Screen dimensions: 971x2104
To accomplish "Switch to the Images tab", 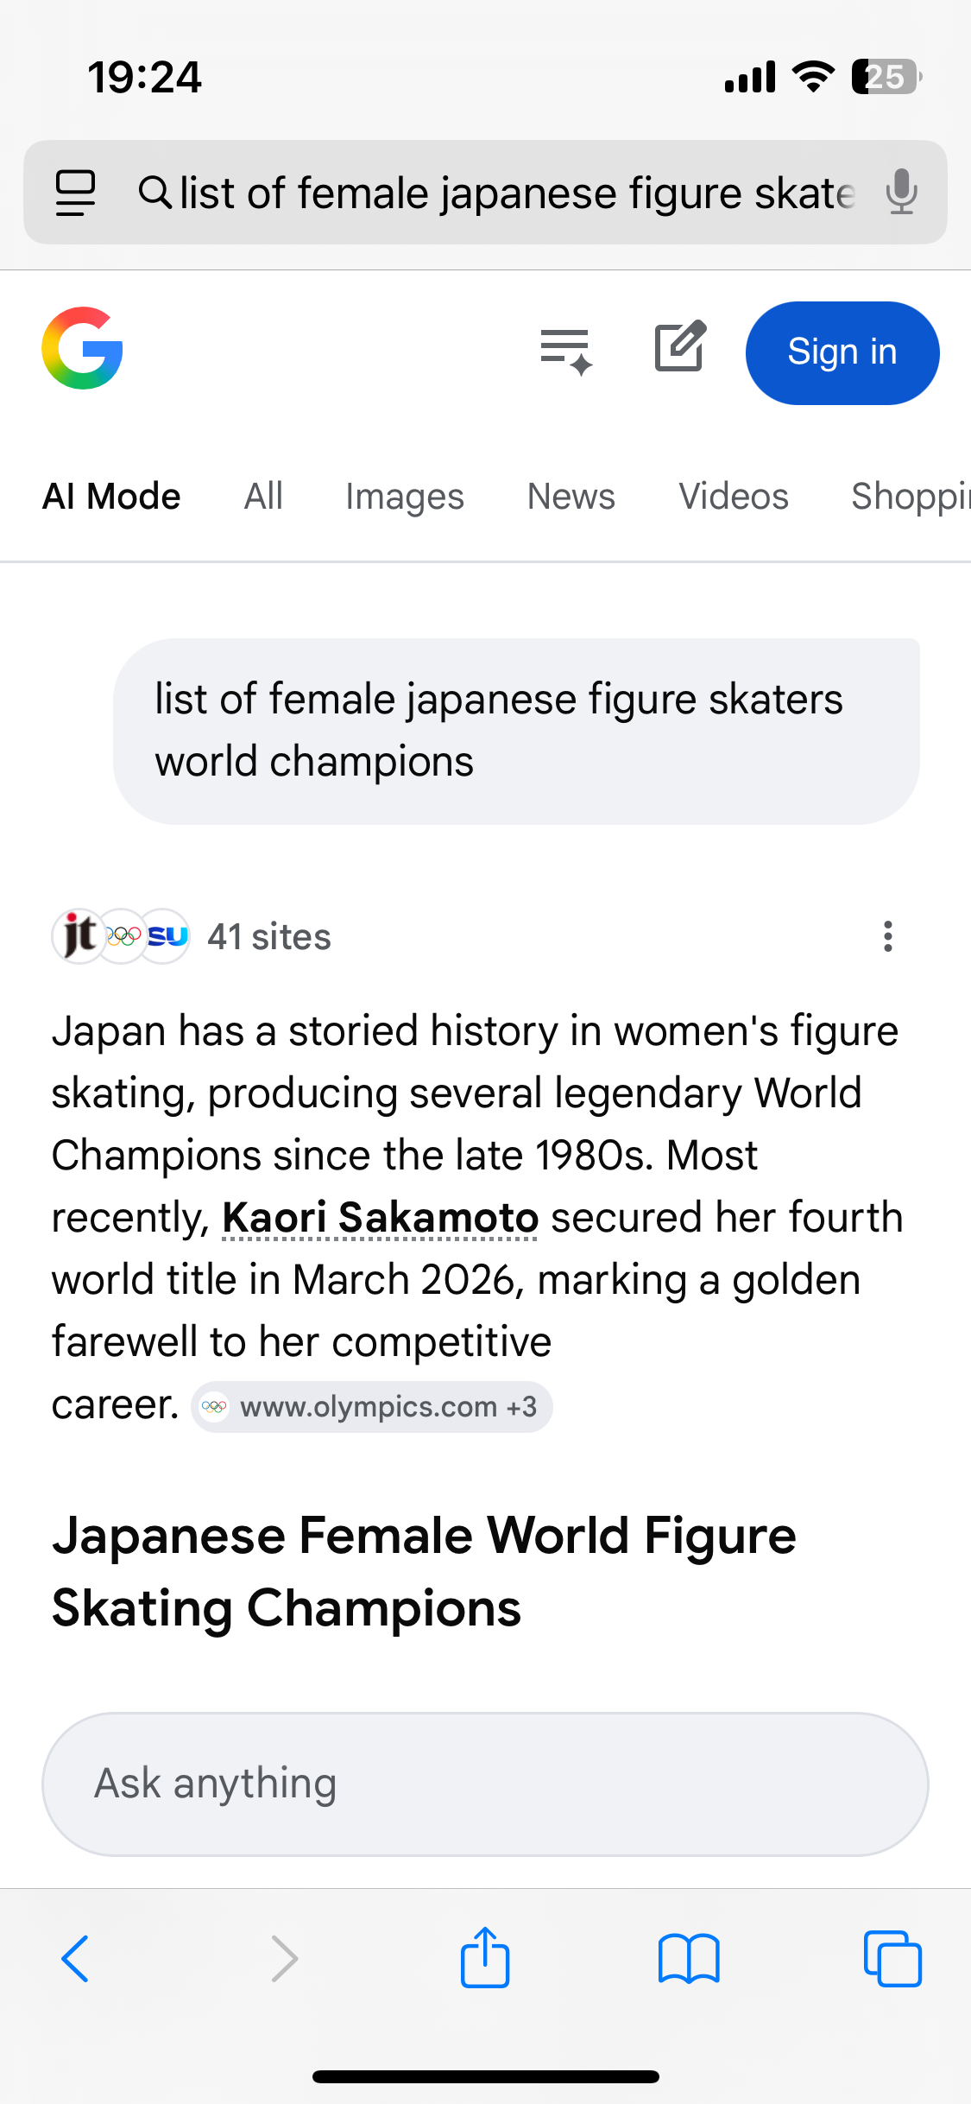I will click(x=404, y=497).
